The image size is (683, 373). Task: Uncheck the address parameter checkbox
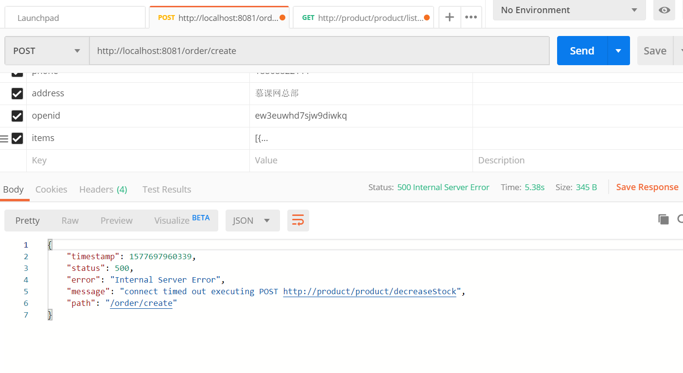(17, 93)
